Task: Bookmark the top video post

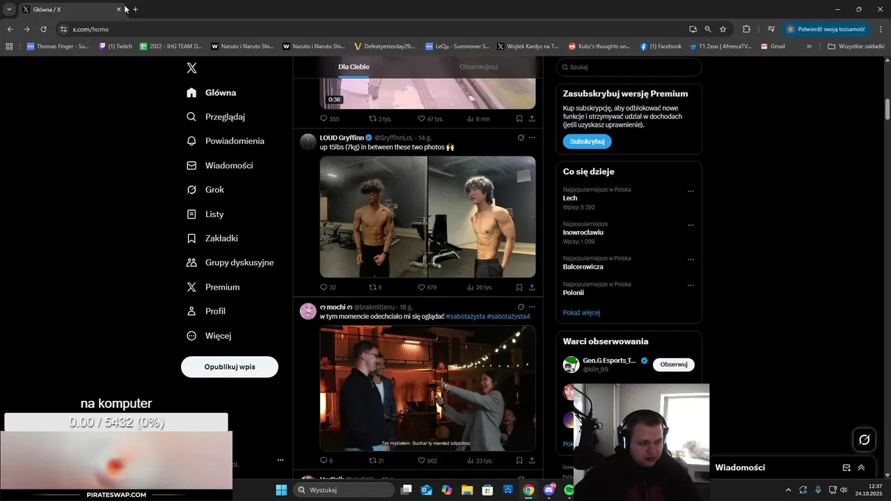Action: pyautogui.click(x=519, y=119)
